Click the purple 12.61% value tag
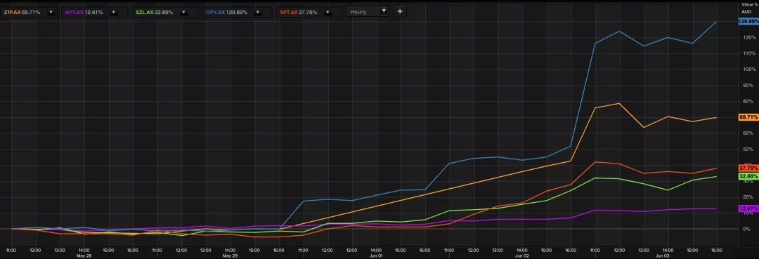This screenshot has width=759, height=259. click(x=748, y=208)
